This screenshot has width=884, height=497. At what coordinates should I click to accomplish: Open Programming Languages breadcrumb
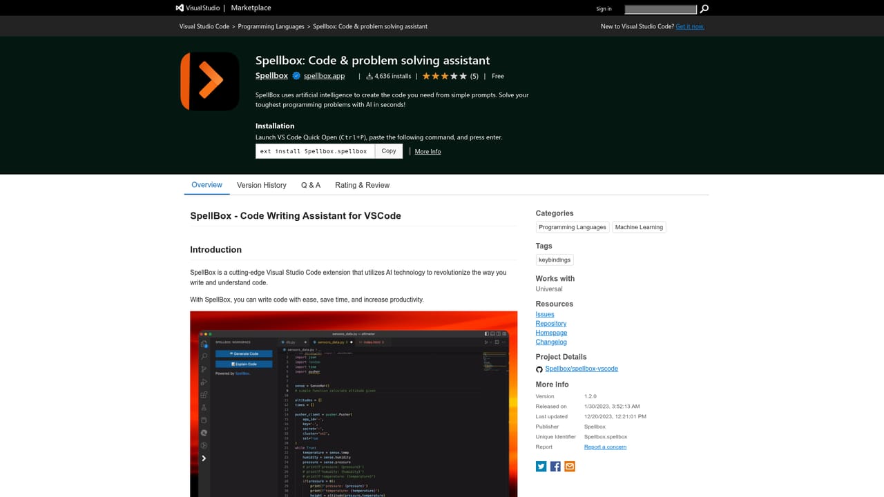click(271, 26)
